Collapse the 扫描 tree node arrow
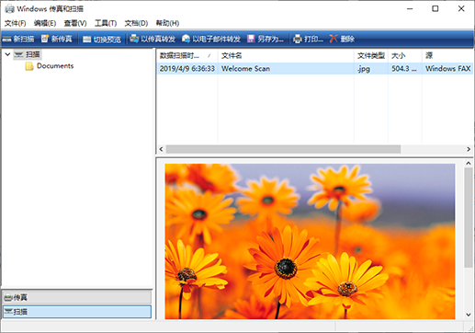This screenshot has height=333, width=475. pos(7,54)
